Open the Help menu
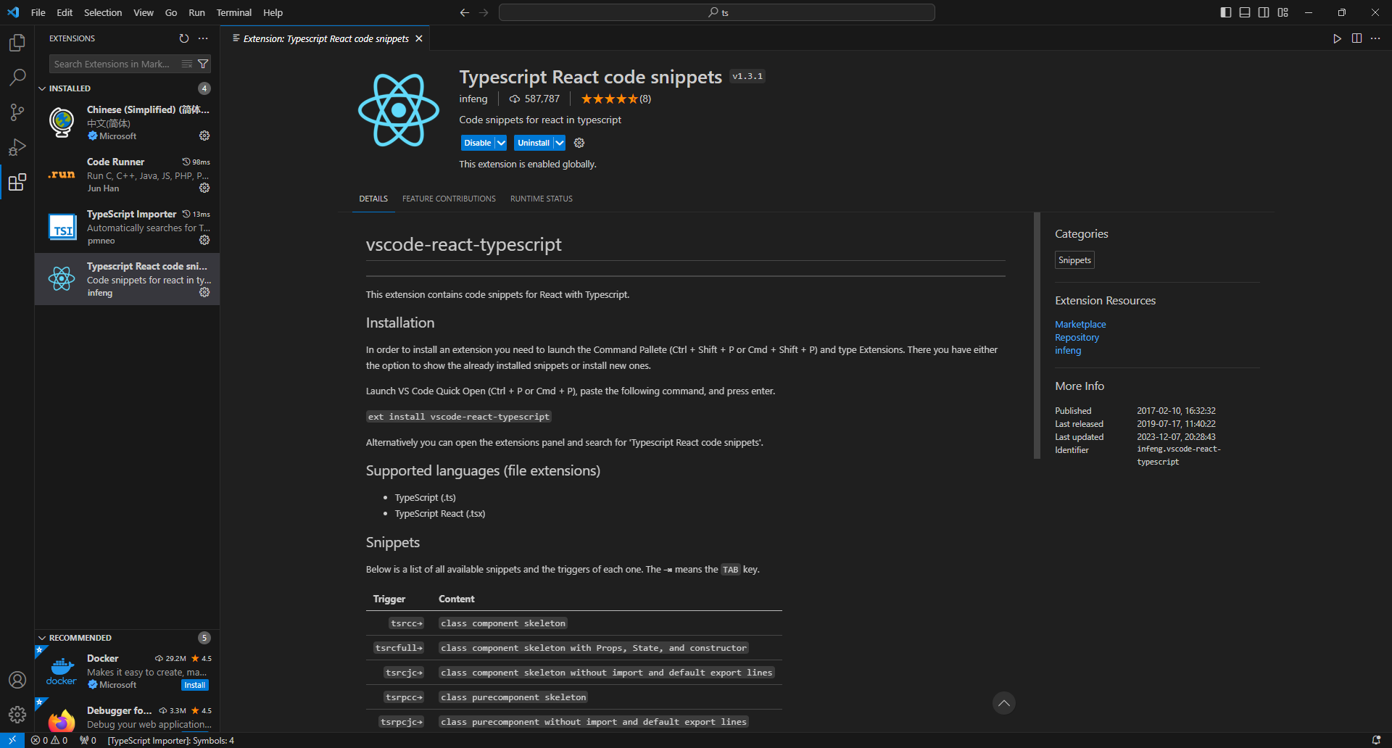1392x748 pixels. point(273,12)
